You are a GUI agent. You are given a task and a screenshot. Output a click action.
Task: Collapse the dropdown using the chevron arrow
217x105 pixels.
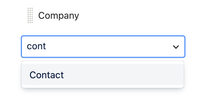tap(176, 47)
